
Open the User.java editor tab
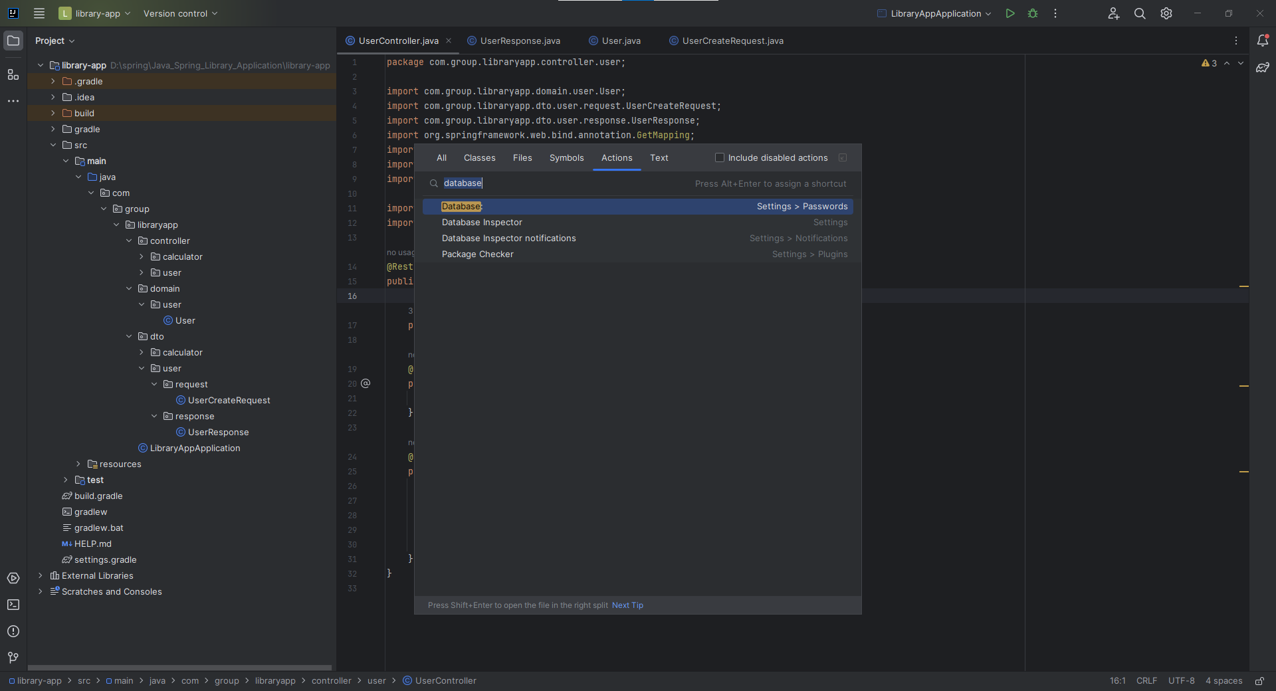pyautogui.click(x=615, y=41)
